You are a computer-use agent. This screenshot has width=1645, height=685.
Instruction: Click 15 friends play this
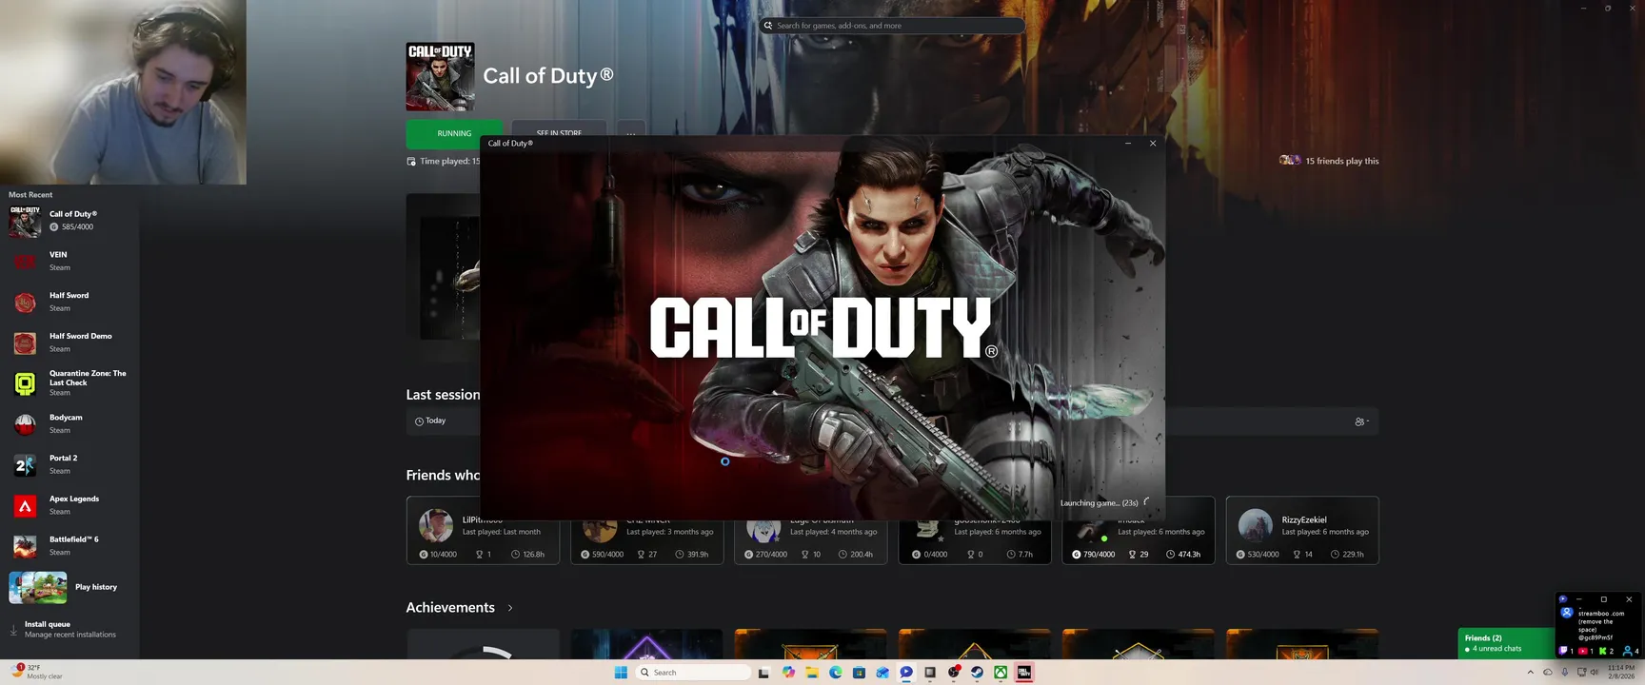pyautogui.click(x=1329, y=161)
